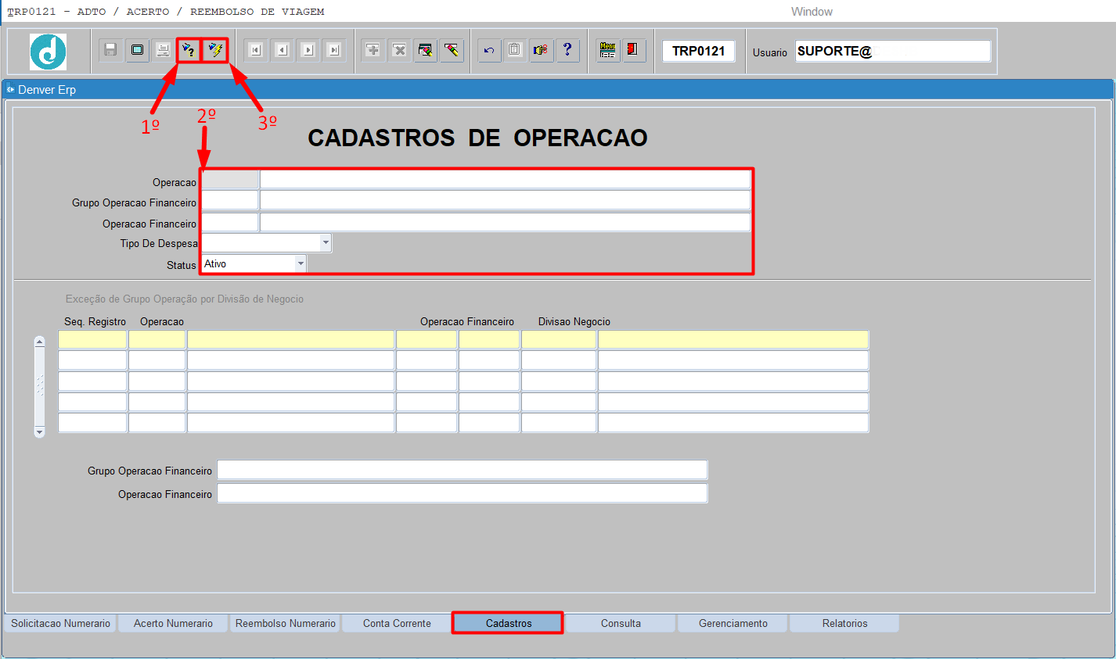Viewport: 1116px width, 659px height.
Task: Go to the first record
Action: (x=255, y=50)
